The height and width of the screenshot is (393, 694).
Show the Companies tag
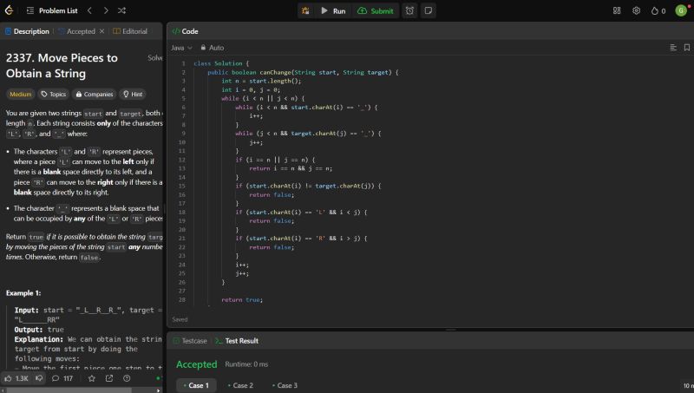95,95
